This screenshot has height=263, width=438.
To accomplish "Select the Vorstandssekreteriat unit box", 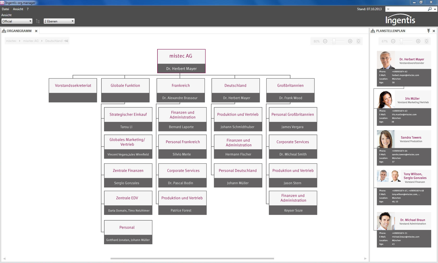I will pyautogui.click(x=73, y=90).
